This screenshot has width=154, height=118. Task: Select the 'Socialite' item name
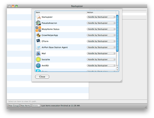pyautogui.click(x=46, y=59)
